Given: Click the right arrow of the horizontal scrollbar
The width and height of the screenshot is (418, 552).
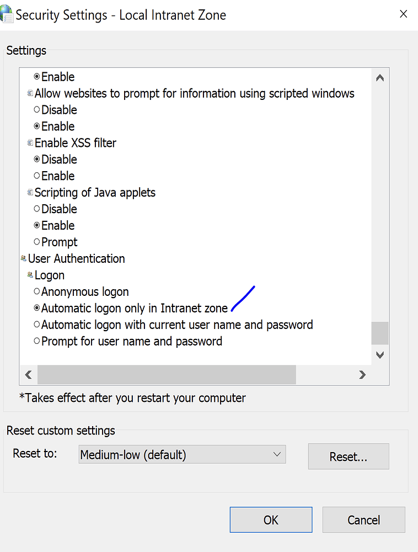Looking at the screenshot, I should point(363,374).
